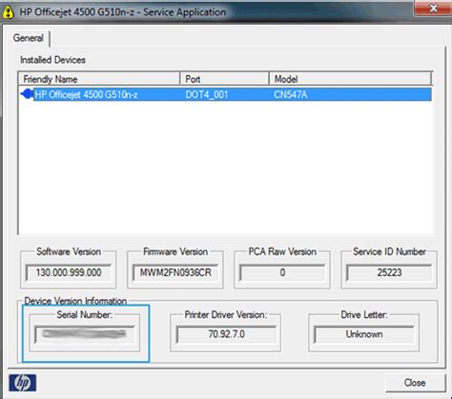452x399 pixels.
Task: Click the Model column header
Action: click(x=350, y=79)
